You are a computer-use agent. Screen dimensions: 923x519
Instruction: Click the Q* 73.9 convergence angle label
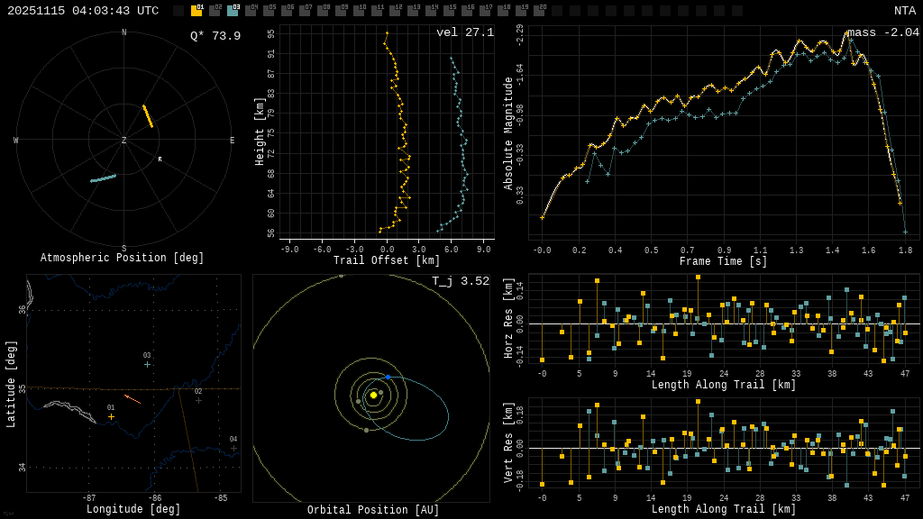click(x=215, y=36)
